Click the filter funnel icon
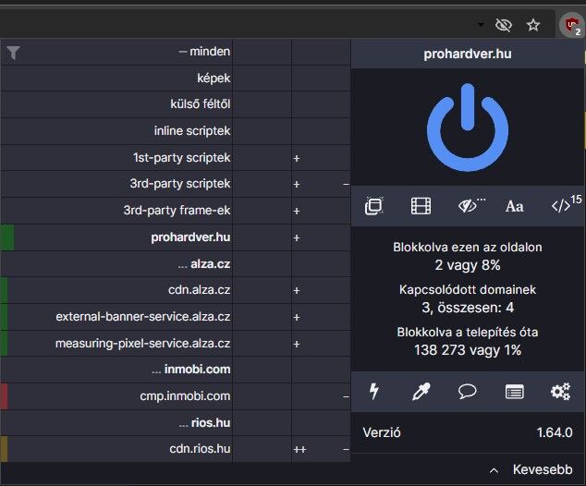 pyautogui.click(x=13, y=53)
